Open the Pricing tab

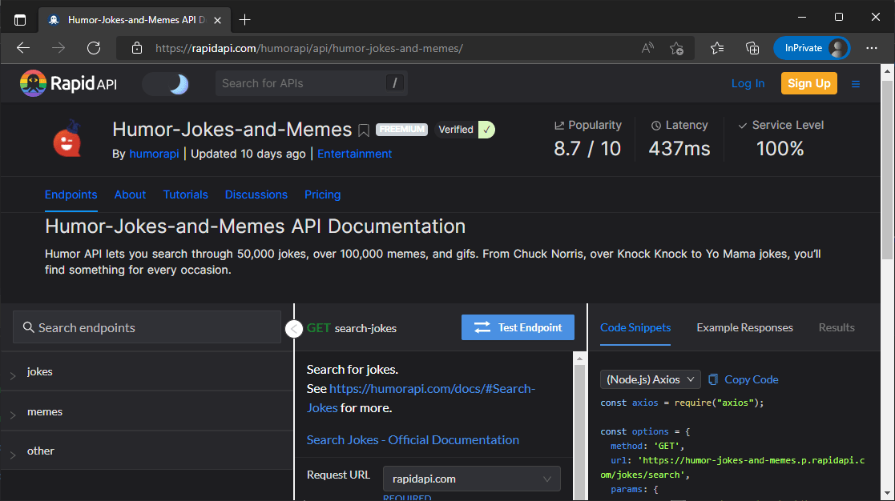tap(322, 195)
